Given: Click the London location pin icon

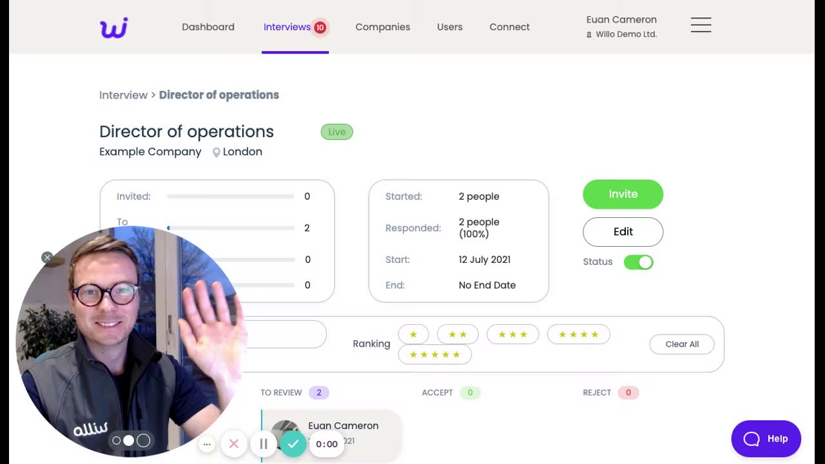Looking at the screenshot, I should [217, 152].
